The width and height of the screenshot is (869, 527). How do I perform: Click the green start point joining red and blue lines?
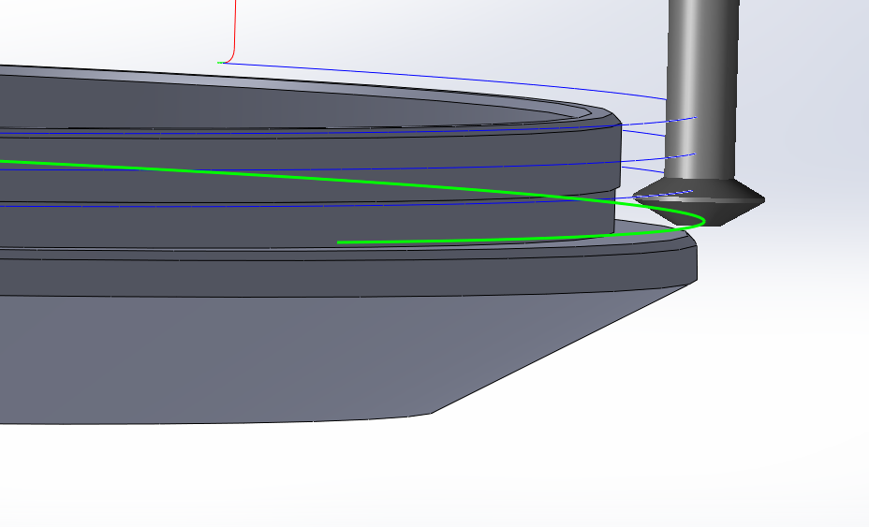(220, 63)
